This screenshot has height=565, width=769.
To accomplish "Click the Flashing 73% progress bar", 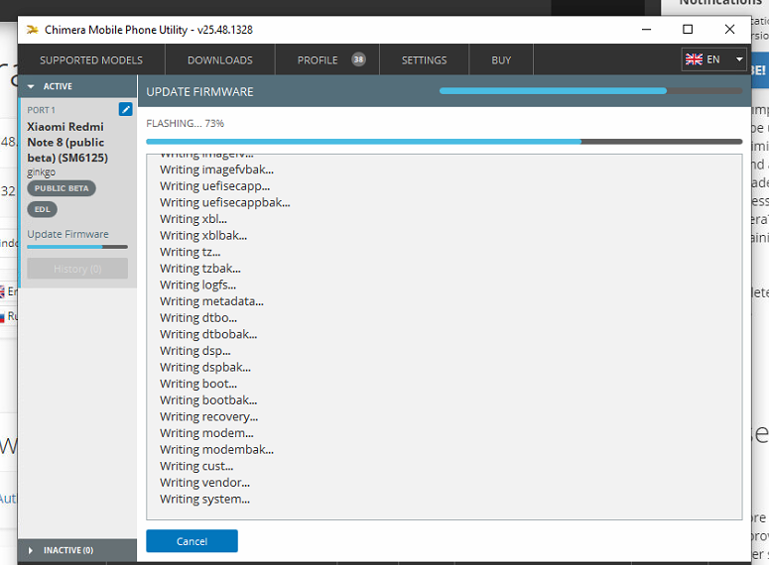I will [x=444, y=142].
